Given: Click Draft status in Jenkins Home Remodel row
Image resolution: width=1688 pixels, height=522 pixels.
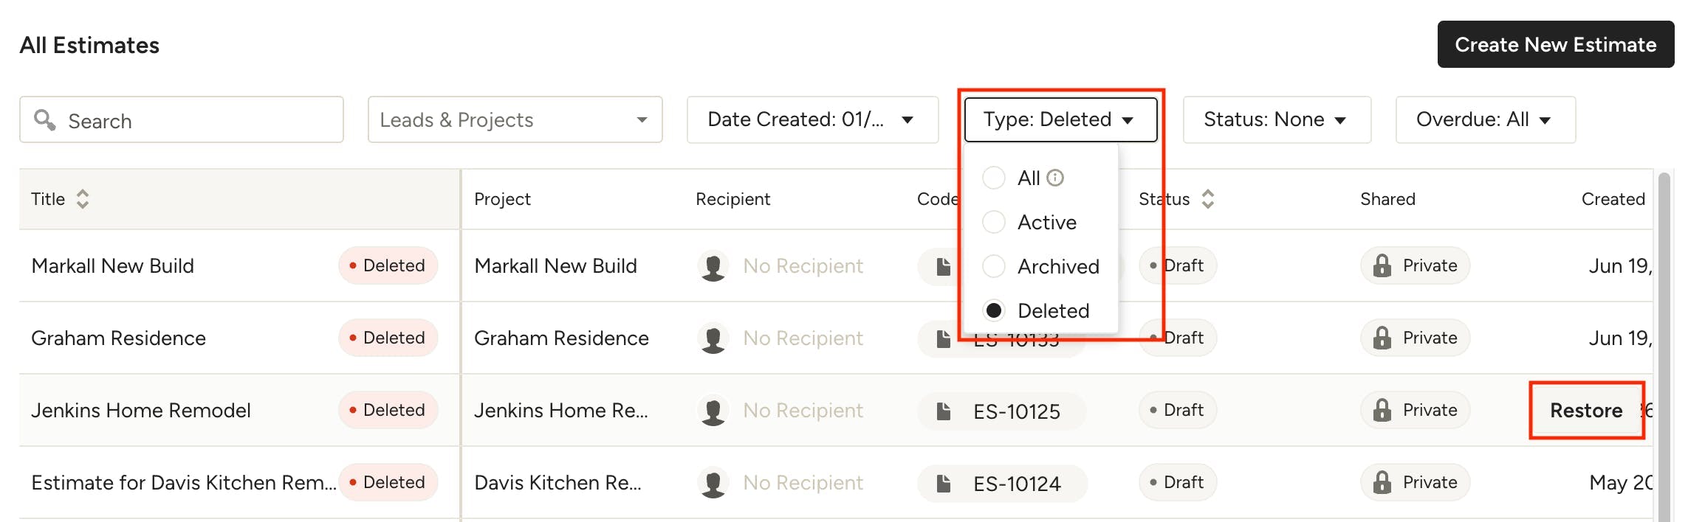Looking at the screenshot, I should coord(1177,410).
